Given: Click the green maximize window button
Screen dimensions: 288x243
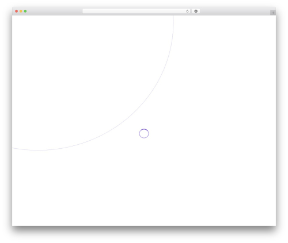Looking at the screenshot, I should [x=25, y=11].
